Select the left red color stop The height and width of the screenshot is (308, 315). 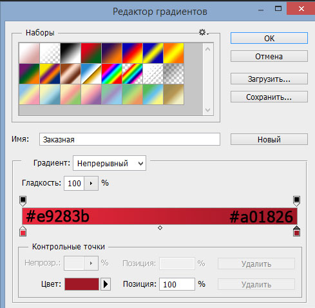click(x=23, y=231)
